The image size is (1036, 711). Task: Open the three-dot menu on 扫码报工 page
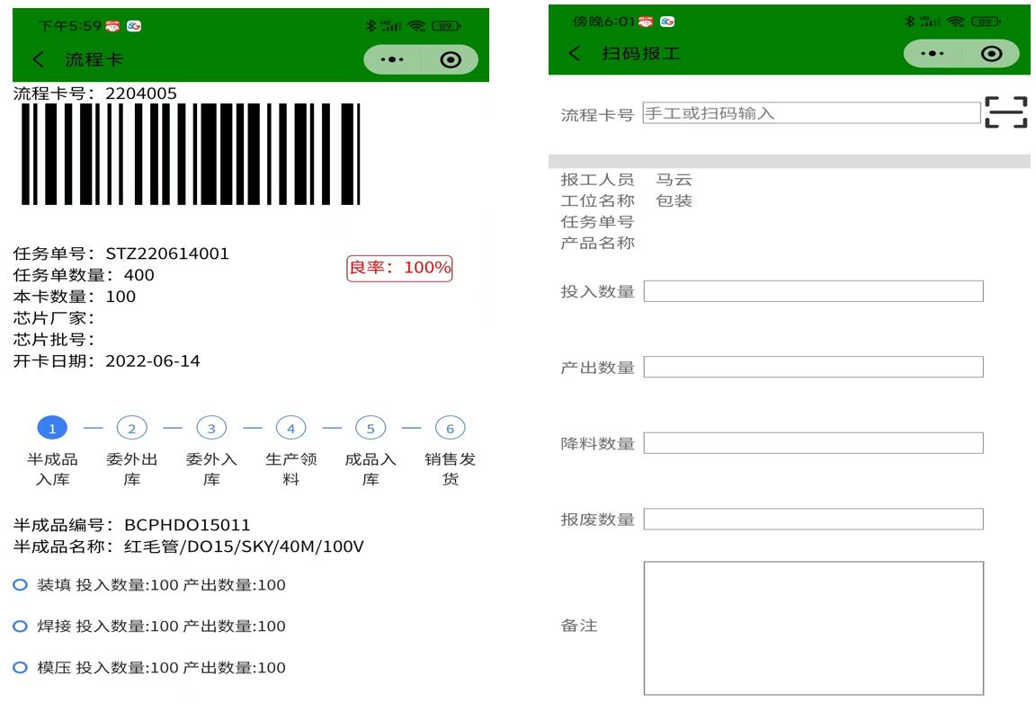coord(933,54)
